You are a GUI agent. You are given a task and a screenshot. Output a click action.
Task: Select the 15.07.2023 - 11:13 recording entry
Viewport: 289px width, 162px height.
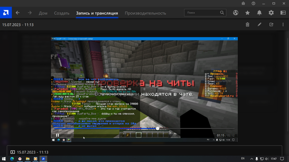(x=144, y=152)
